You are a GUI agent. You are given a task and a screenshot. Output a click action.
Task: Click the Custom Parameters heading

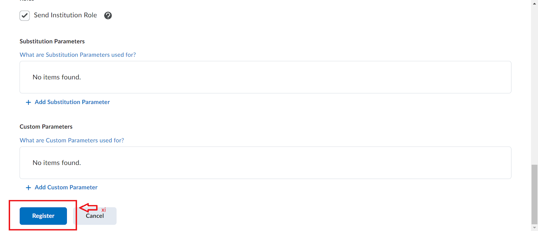pos(46,127)
